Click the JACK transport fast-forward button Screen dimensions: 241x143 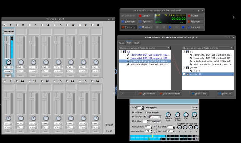coord(183,27)
